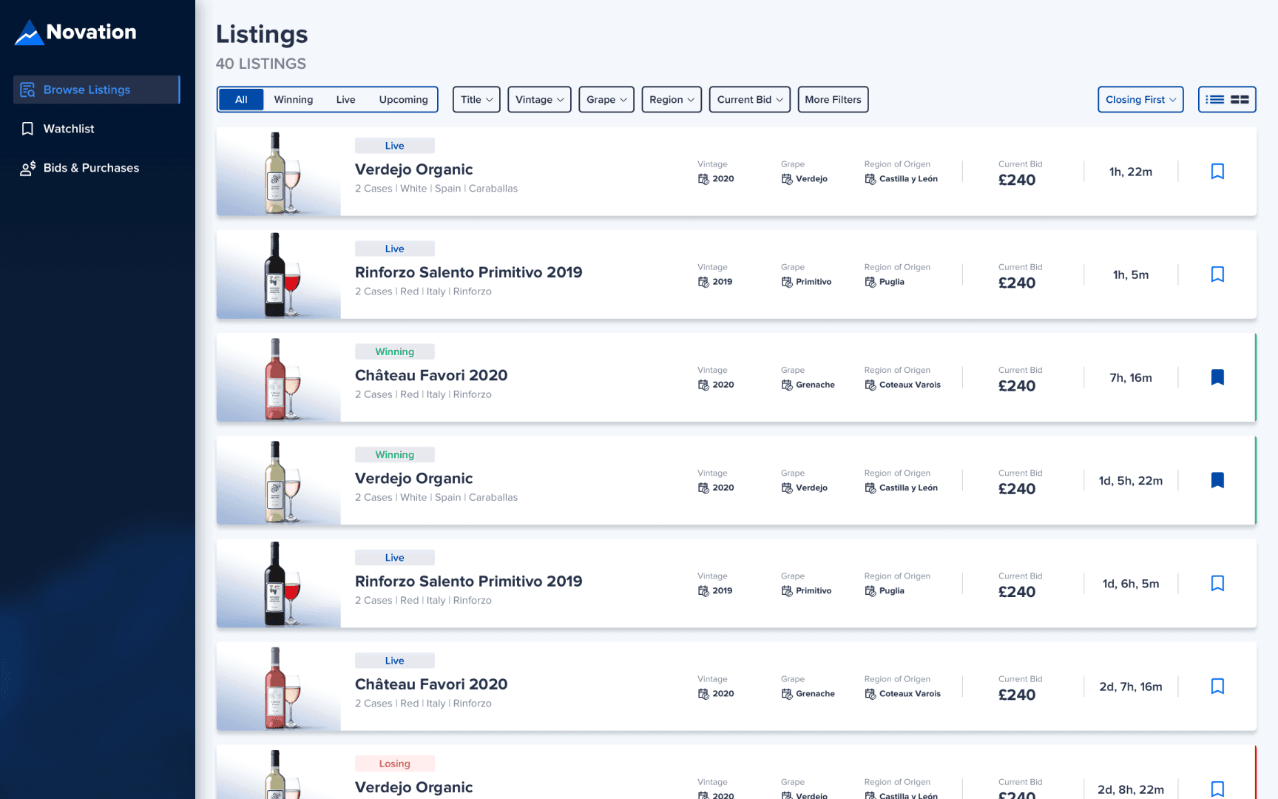Screen dimensions: 1278x799
Task: Click the Live badge on the first Verdejo Organic listing
Action: (394, 146)
